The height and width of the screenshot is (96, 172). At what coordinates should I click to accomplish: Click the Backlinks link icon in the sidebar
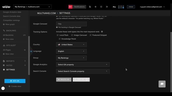[x=4, y=31]
